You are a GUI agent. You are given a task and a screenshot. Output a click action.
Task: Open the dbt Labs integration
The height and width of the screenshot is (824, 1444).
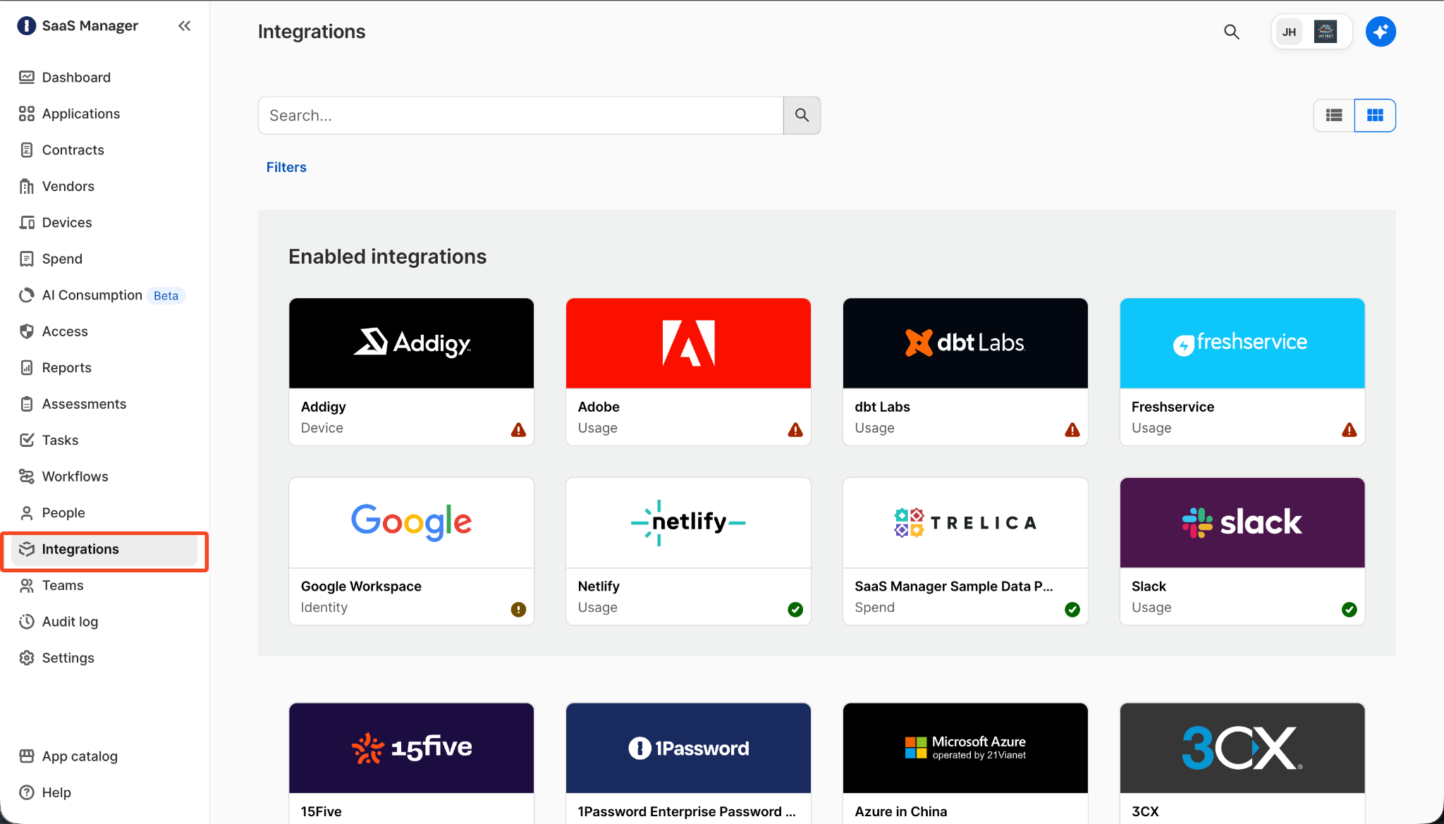pos(965,371)
